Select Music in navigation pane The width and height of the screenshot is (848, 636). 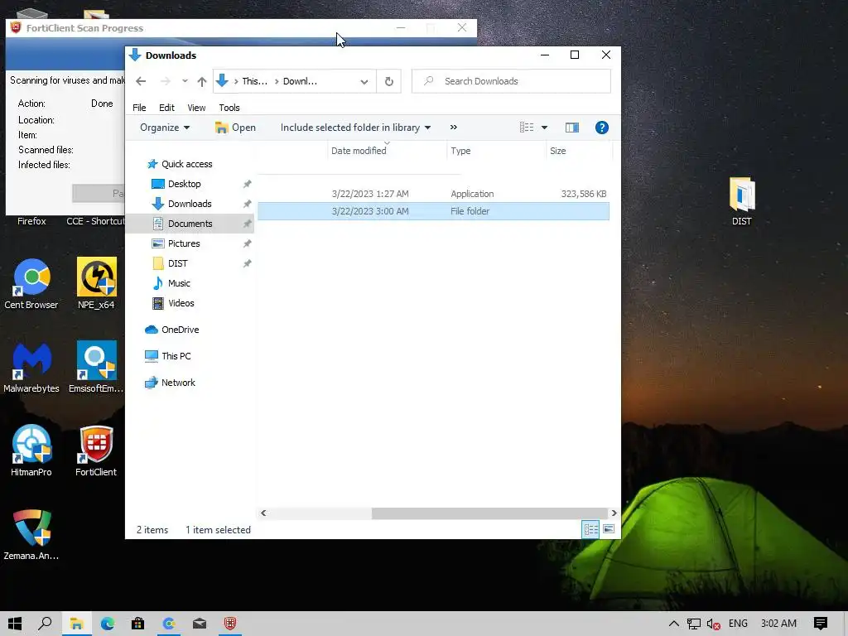click(179, 283)
